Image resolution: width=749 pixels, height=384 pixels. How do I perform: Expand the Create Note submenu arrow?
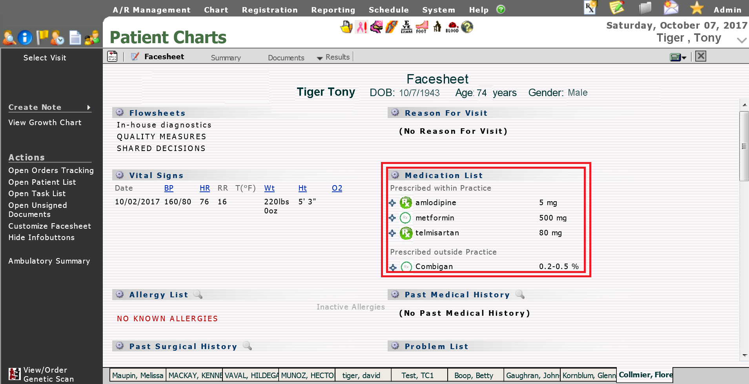(89, 107)
